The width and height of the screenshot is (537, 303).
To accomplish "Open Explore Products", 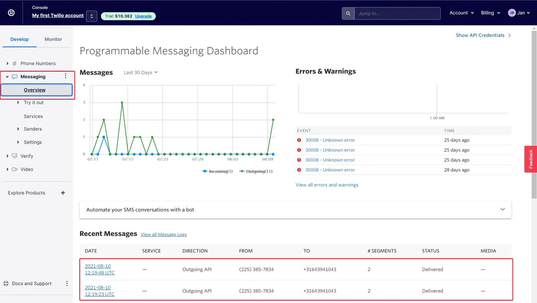I will (x=26, y=193).
